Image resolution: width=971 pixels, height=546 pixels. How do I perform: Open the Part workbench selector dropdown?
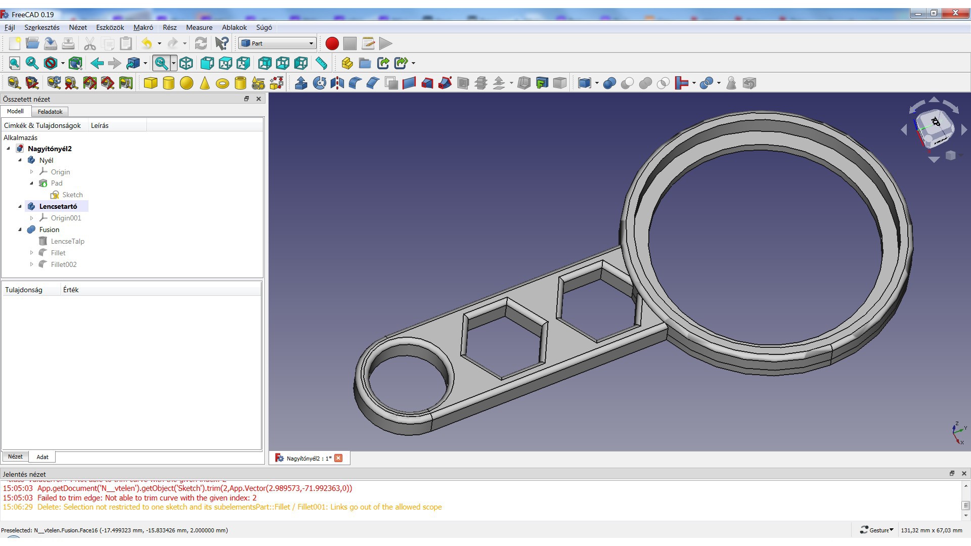point(278,43)
